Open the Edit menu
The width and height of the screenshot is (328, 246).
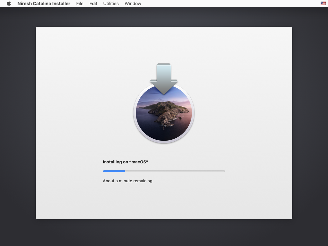(x=93, y=4)
